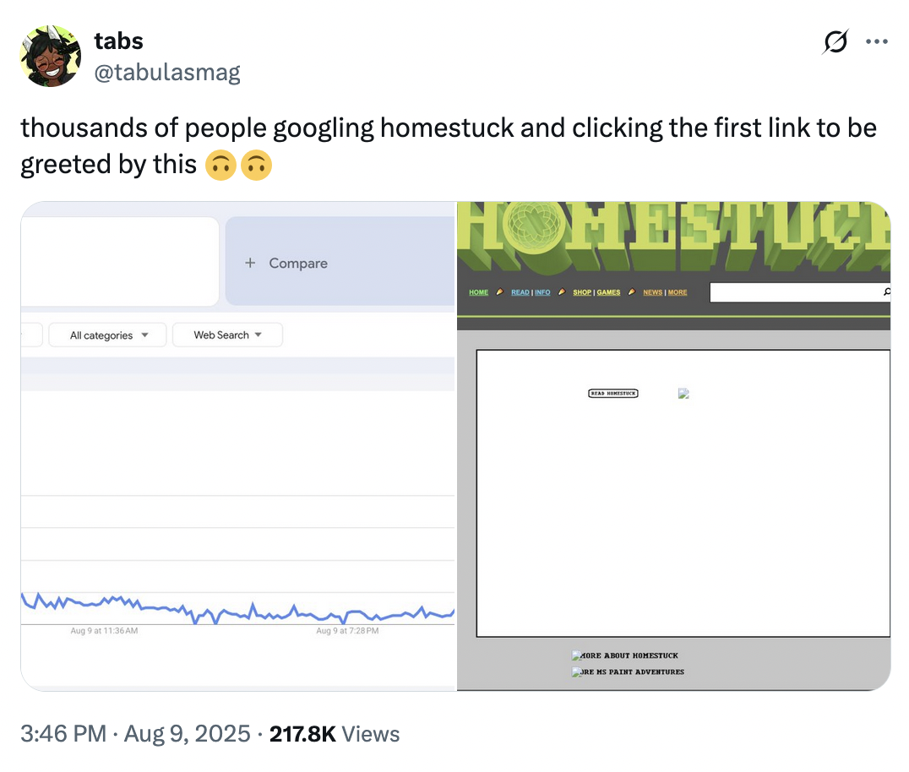
Task: Open the Web Search dropdown
Action: pos(227,335)
